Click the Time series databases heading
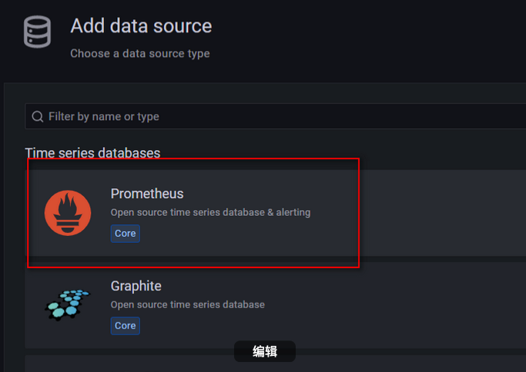This screenshot has height=372, width=526. pos(92,153)
